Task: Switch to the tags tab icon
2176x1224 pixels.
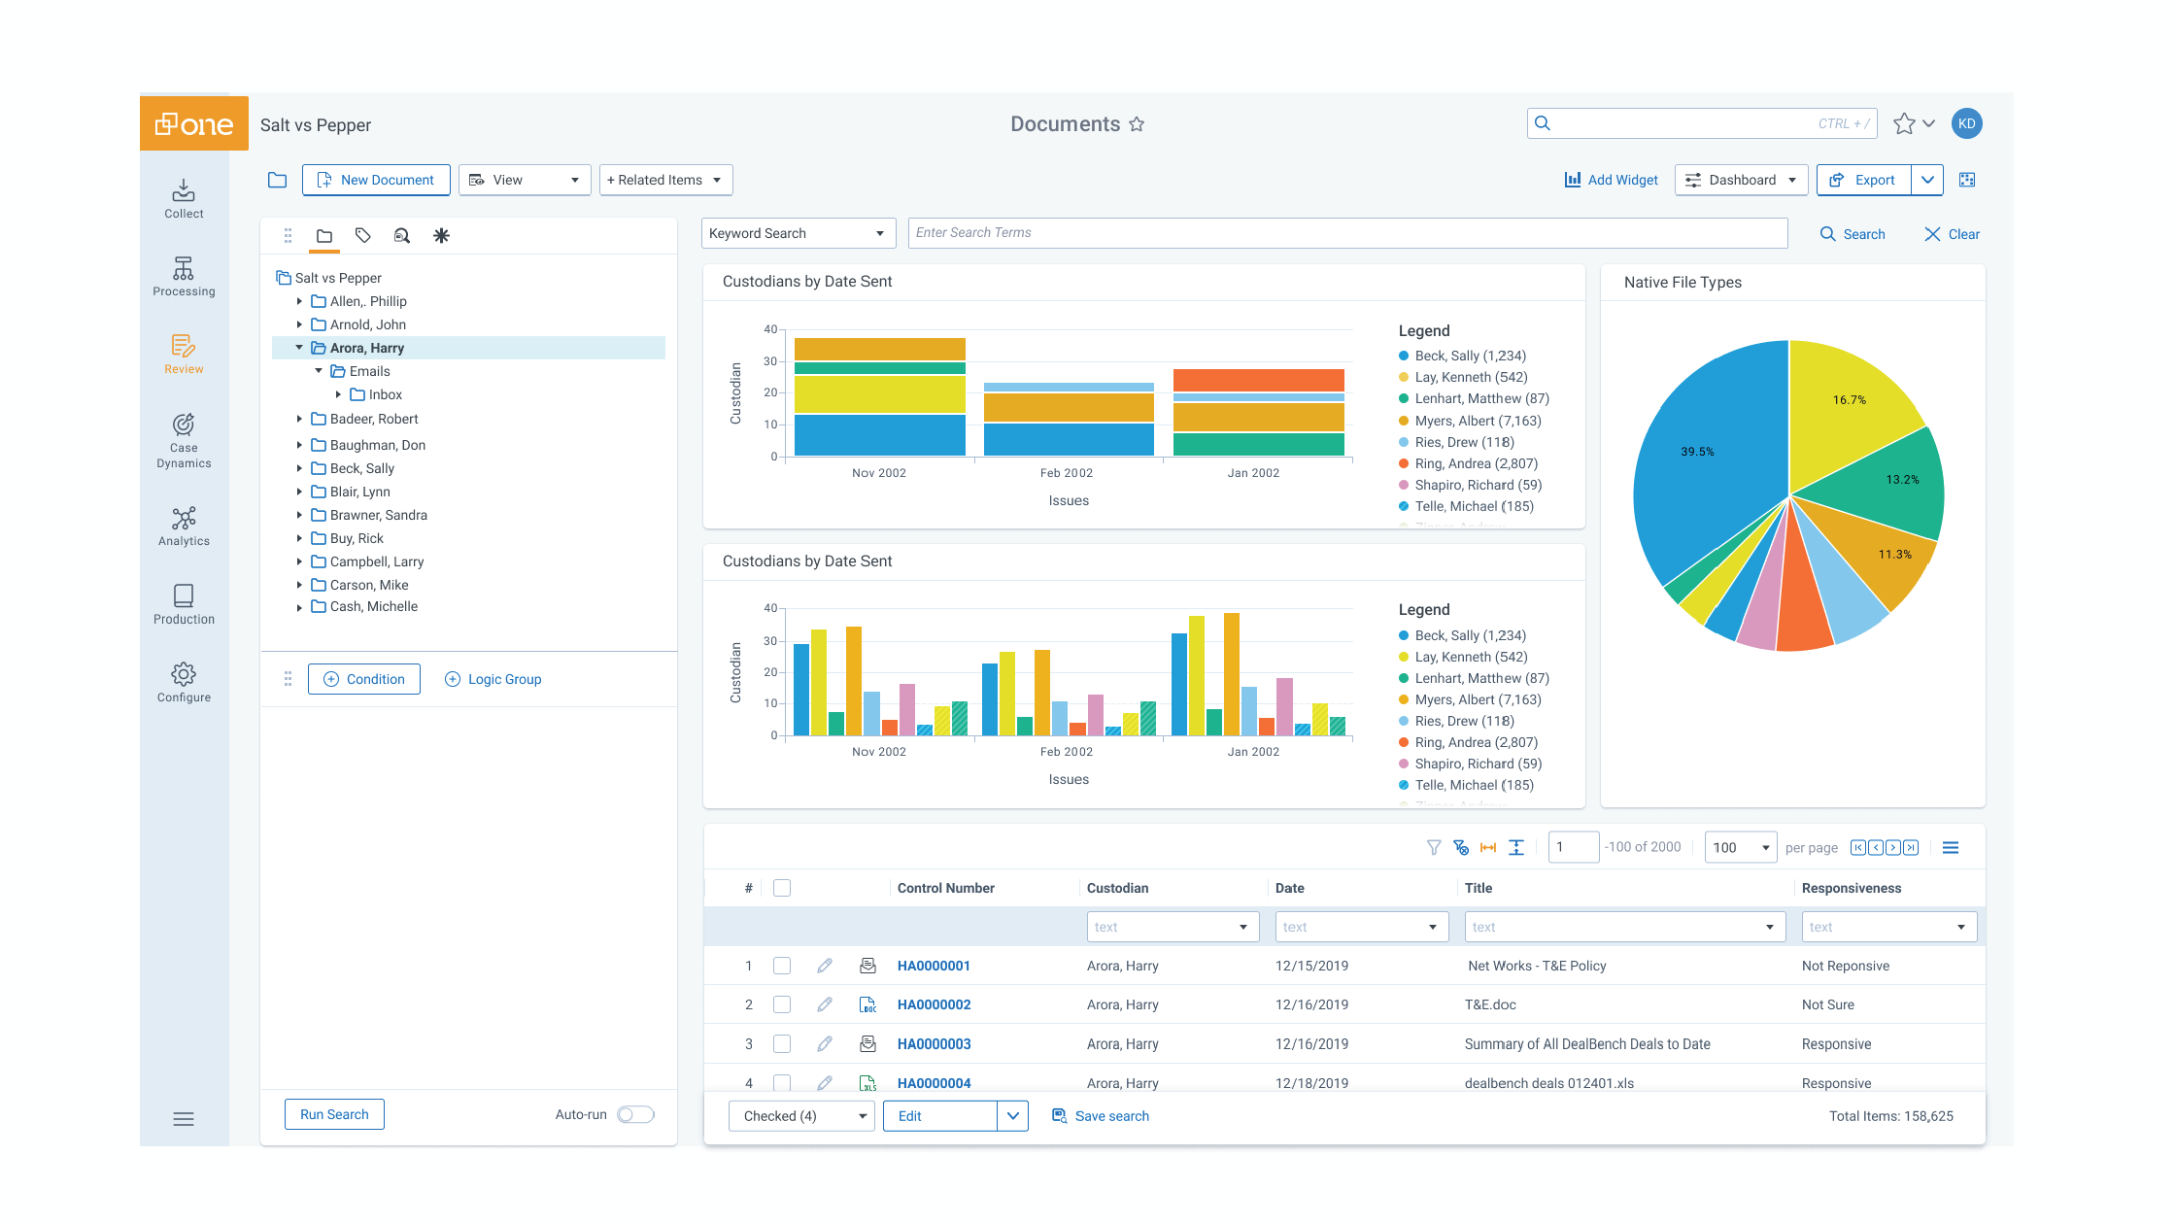Action: coord(363,235)
